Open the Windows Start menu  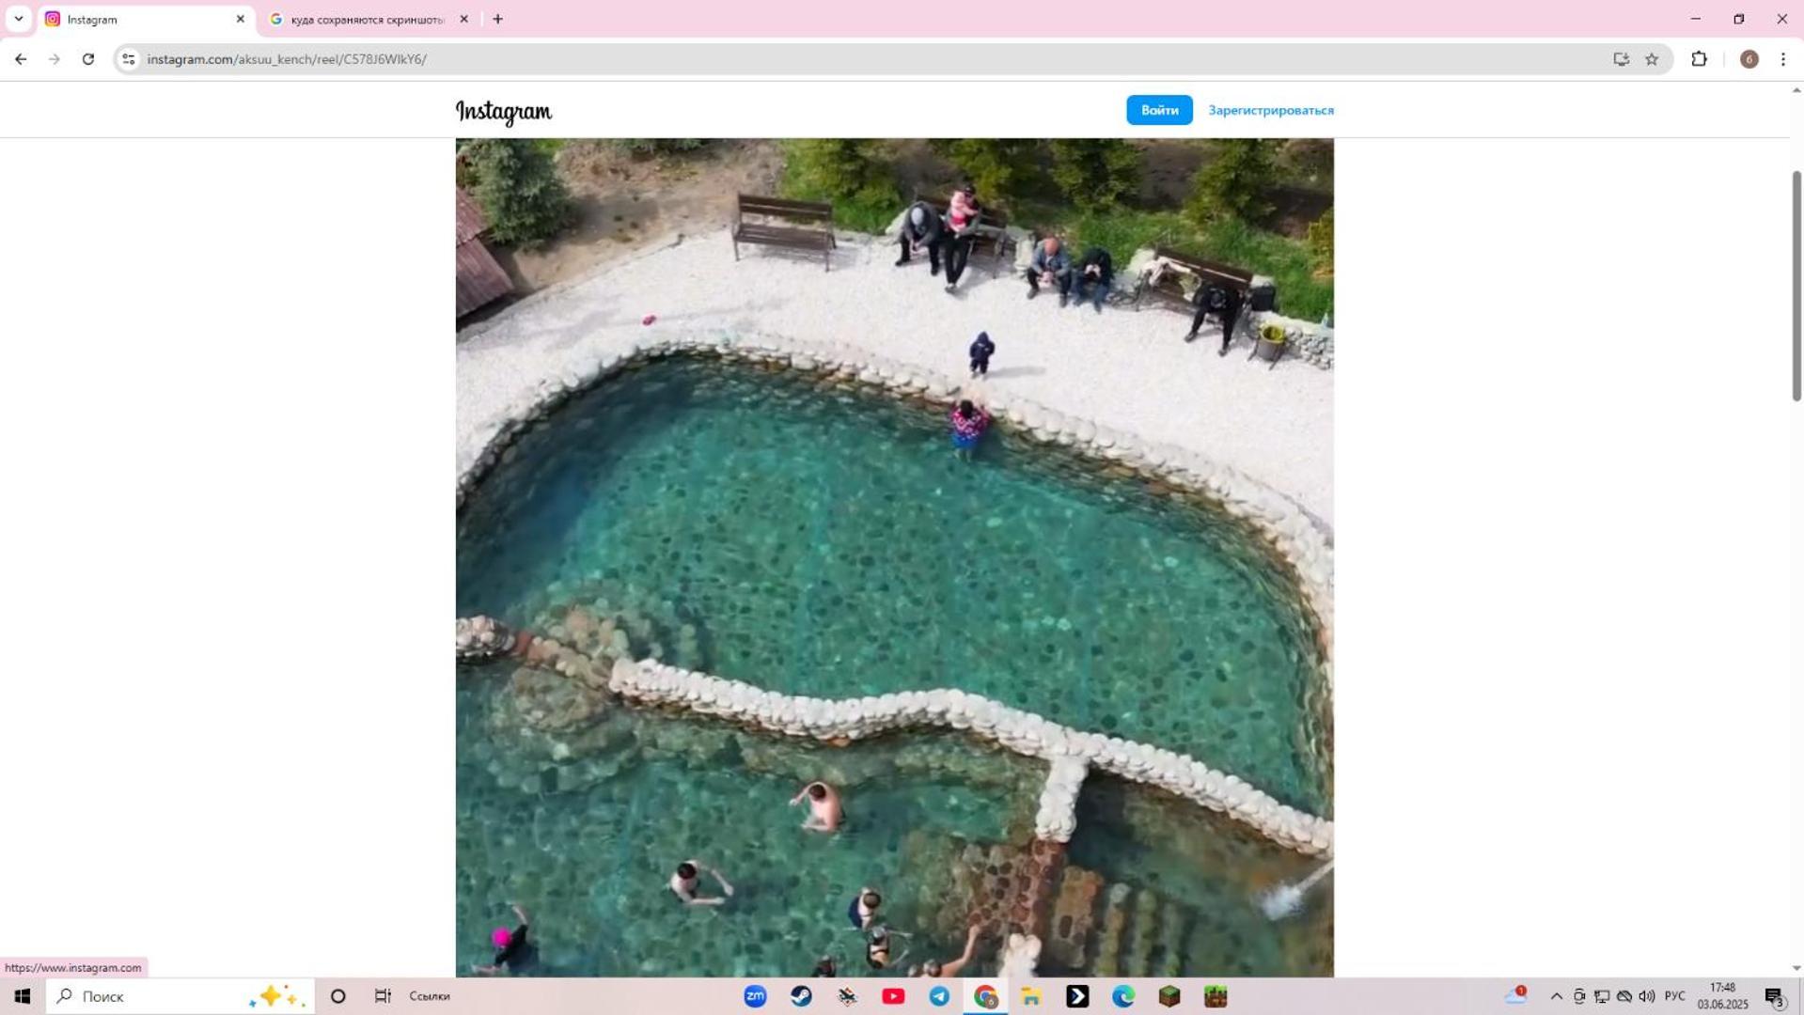pyautogui.click(x=23, y=996)
